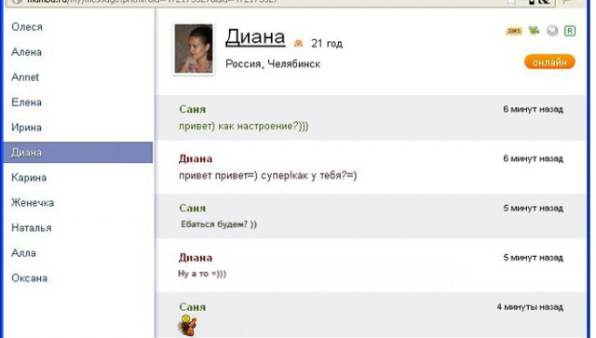Click the timestamp '6 минут назад' on Диана's first reply
The height and width of the screenshot is (338, 596).
[533, 159]
